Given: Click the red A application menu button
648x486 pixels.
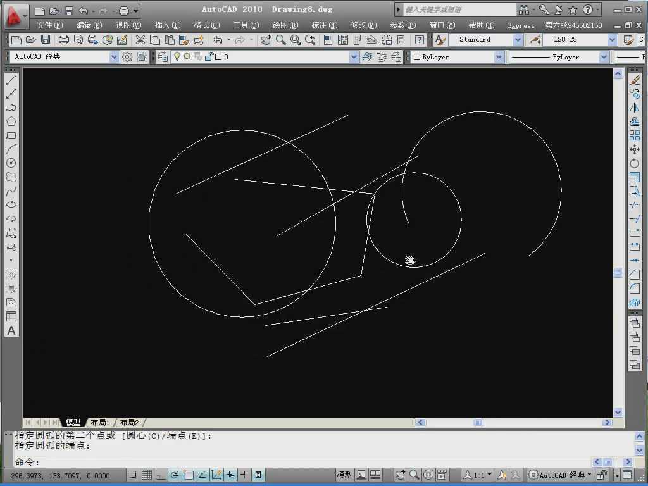Looking at the screenshot, I should (15, 16).
